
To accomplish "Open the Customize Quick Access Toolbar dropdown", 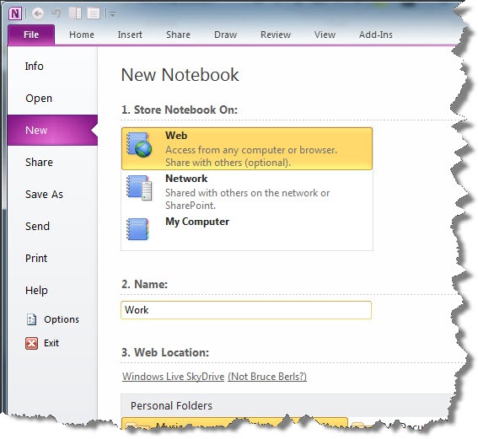I will coord(112,14).
